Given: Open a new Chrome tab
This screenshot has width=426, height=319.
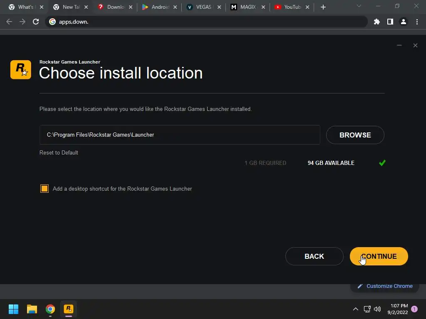Looking at the screenshot, I should [323, 7].
